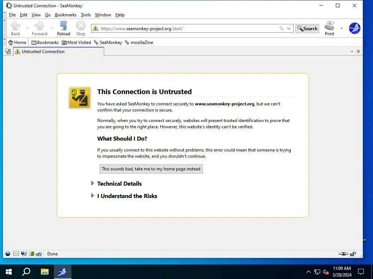Image resolution: width=373 pixels, height=279 pixels.
Task: Open File Explorer from taskbar
Action: [x=44, y=272]
